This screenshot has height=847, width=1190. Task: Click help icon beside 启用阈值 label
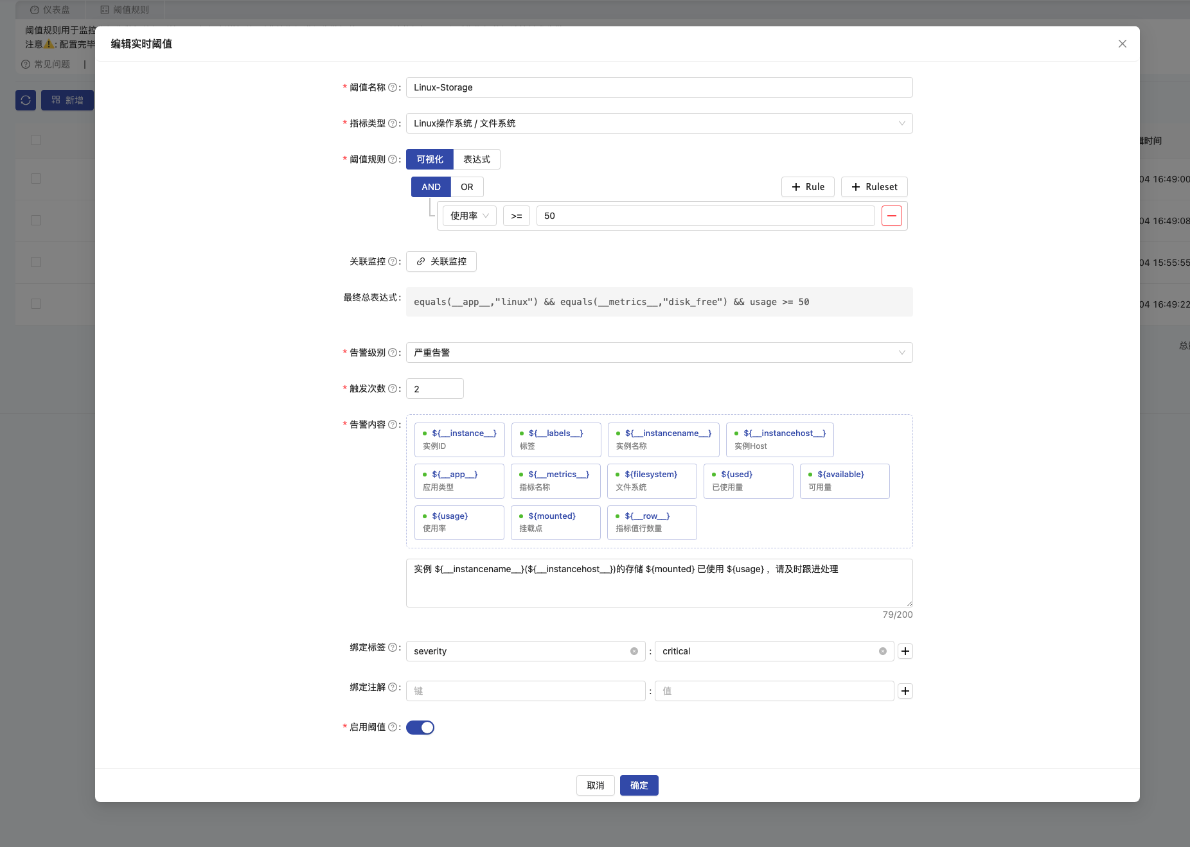(393, 727)
